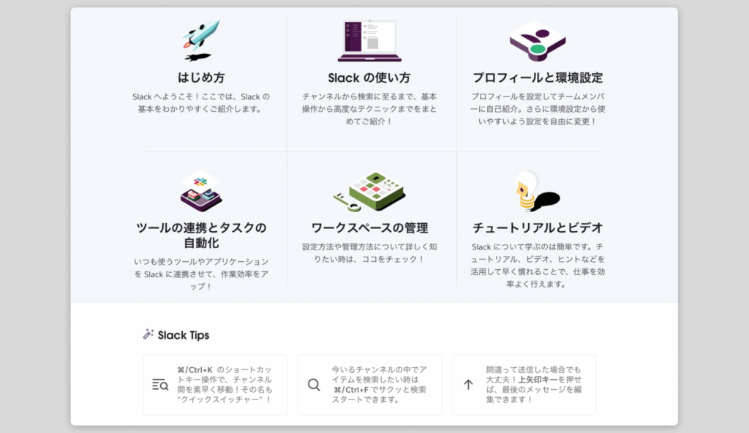Open ツールの連携とタスクの自動化 heading
The width and height of the screenshot is (749, 433).
201,235
